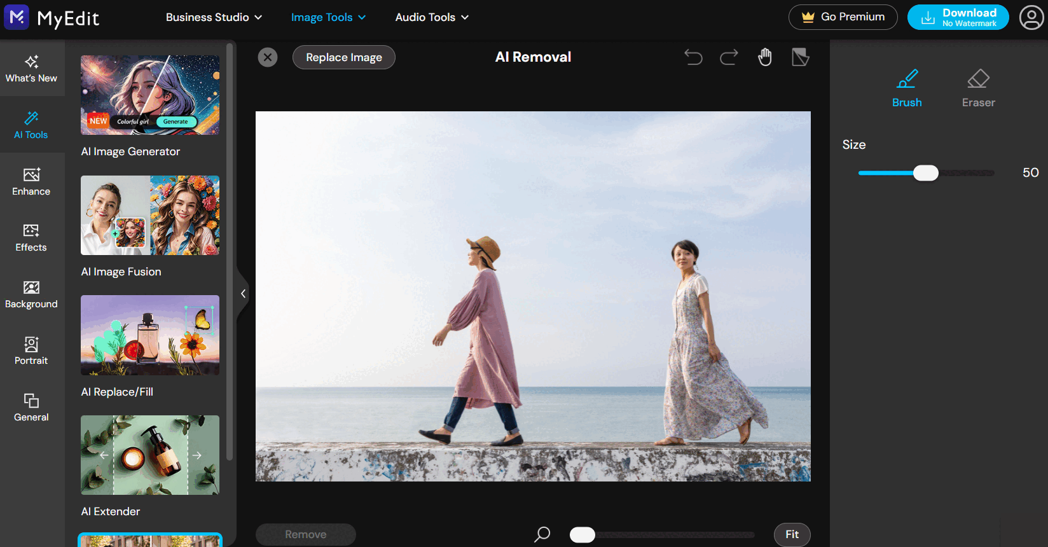Expand the Image Tools menu
This screenshot has width=1048, height=547.
point(328,17)
